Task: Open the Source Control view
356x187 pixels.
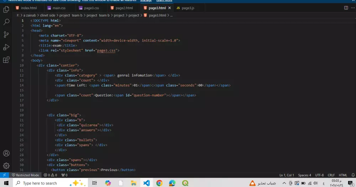Action: click(x=6, y=34)
